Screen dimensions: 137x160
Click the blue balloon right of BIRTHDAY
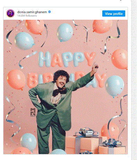click(114, 86)
